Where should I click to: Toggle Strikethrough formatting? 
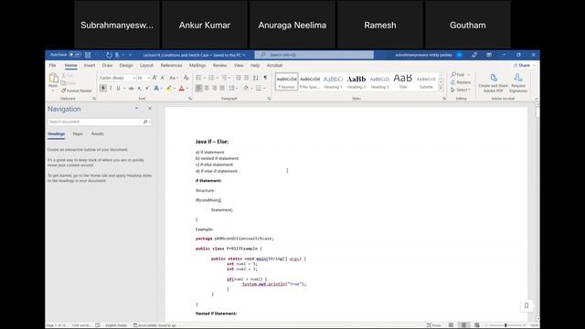tap(131, 88)
